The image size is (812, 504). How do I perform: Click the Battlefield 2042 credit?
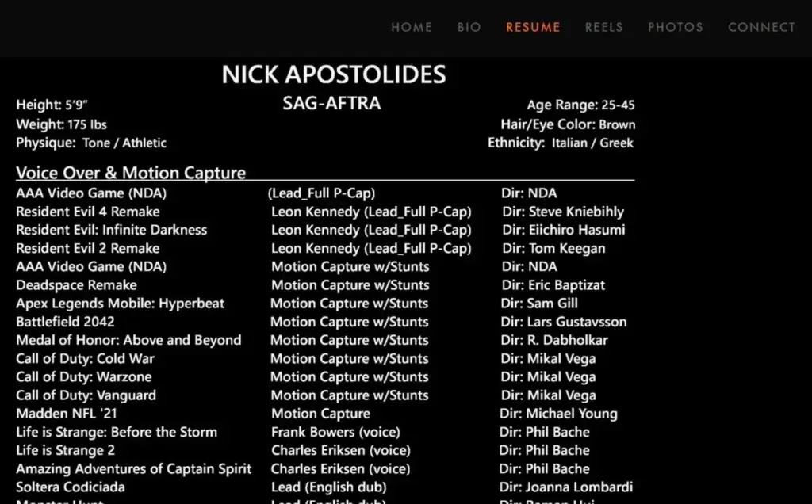[x=65, y=322]
